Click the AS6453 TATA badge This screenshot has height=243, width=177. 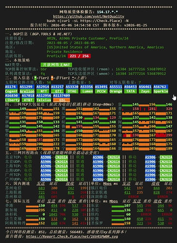pyautogui.click(x=130, y=89)
